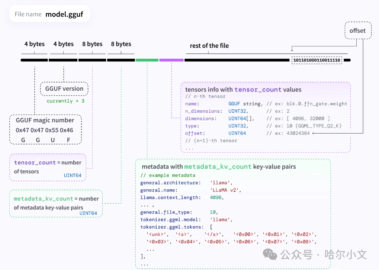Click the key 'tokenizer.ggml.model:'
The width and height of the screenshot is (379, 270).
[x=171, y=220]
